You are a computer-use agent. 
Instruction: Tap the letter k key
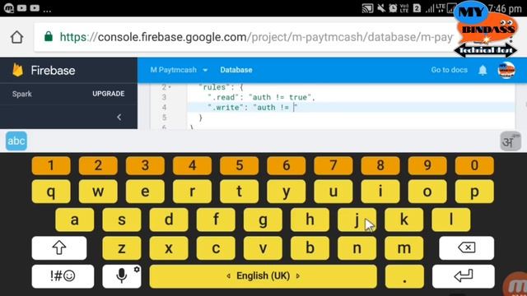click(x=404, y=220)
